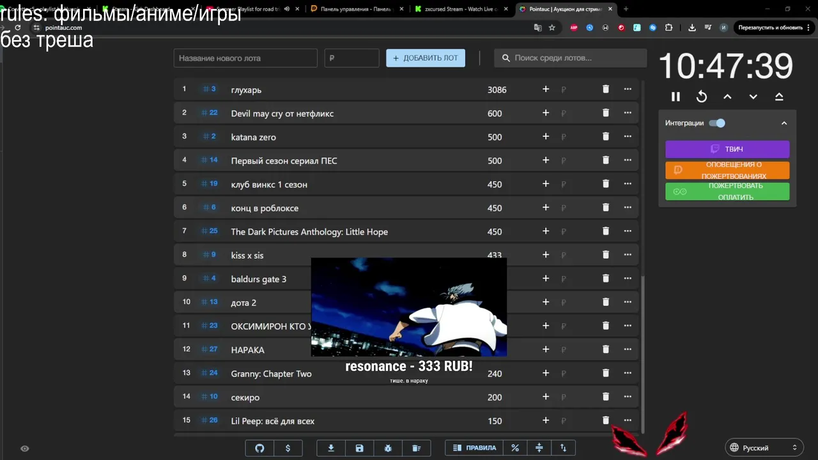Image resolution: width=818 pixels, height=460 pixels.
Task: Delete the конц в роблоксе lot
Action: click(x=606, y=208)
